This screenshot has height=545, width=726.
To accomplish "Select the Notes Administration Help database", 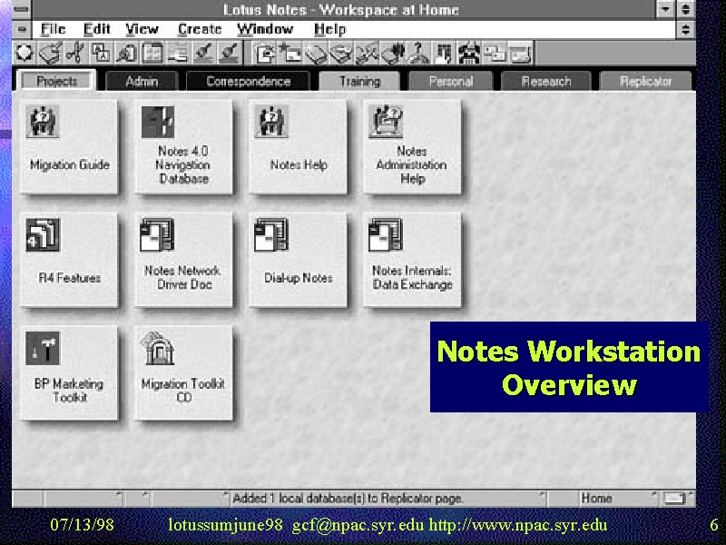I will (412, 146).
